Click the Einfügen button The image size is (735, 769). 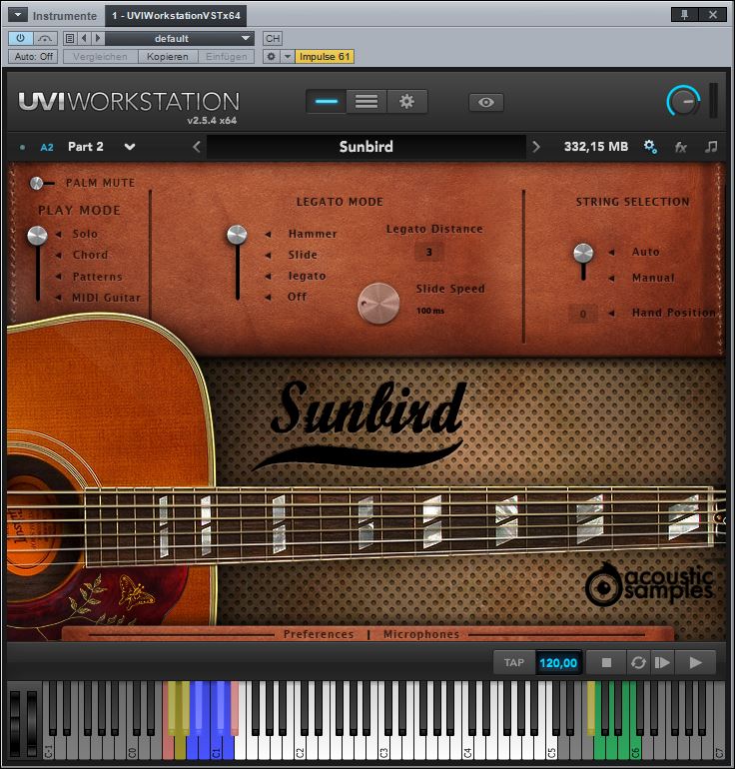pos(226,56)
